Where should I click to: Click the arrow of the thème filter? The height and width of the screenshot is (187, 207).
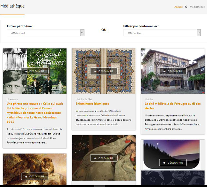pyautogui.click(x=82, y=33)
